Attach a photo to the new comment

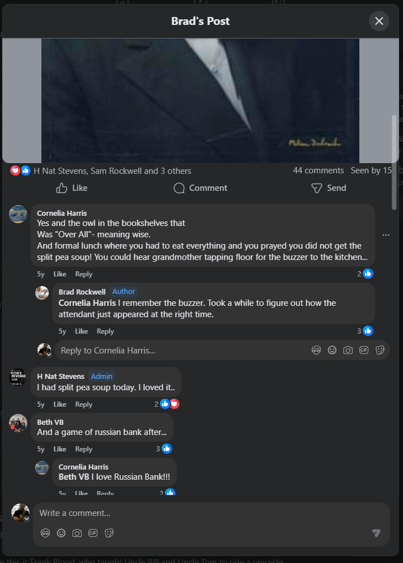pos(77,533)
